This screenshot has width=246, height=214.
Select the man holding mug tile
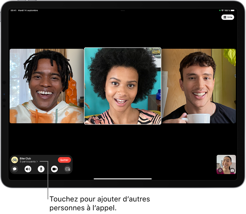(x=199, y=86)
